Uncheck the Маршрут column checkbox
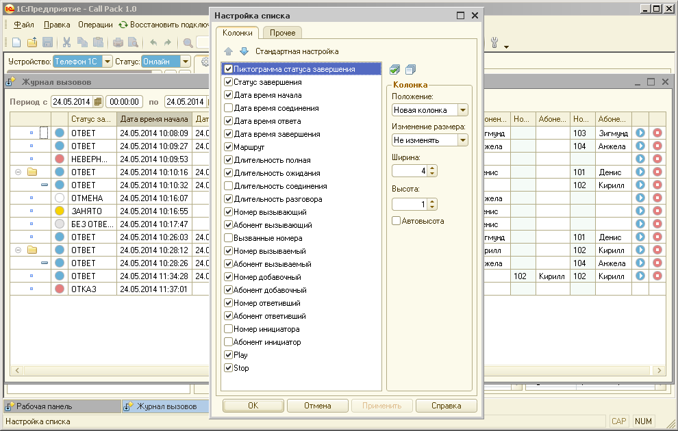 coord(229,147)
